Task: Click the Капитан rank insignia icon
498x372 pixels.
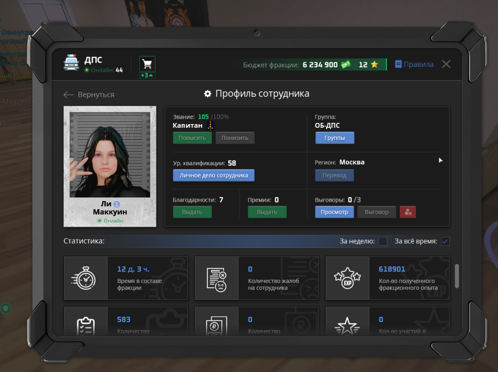Action: (210, 126)
